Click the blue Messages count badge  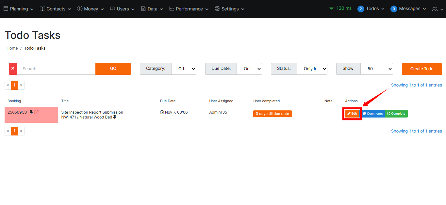pyautogui.click(x=394, y=9)
